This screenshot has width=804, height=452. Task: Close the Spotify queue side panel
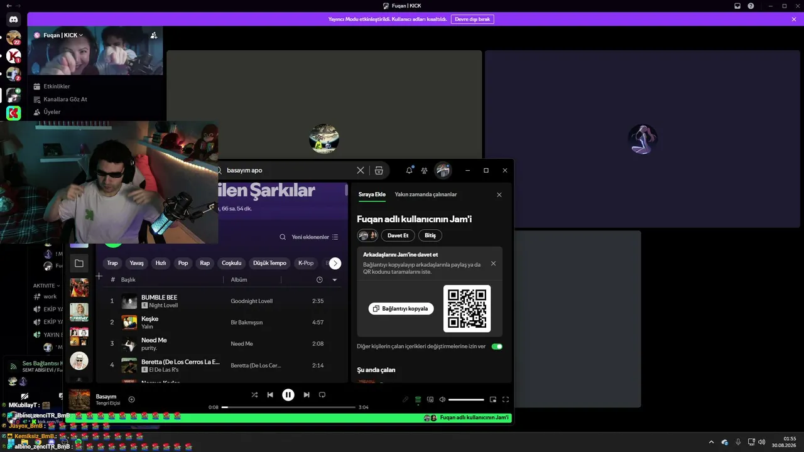pyautogui.click(x=499, y=195)
